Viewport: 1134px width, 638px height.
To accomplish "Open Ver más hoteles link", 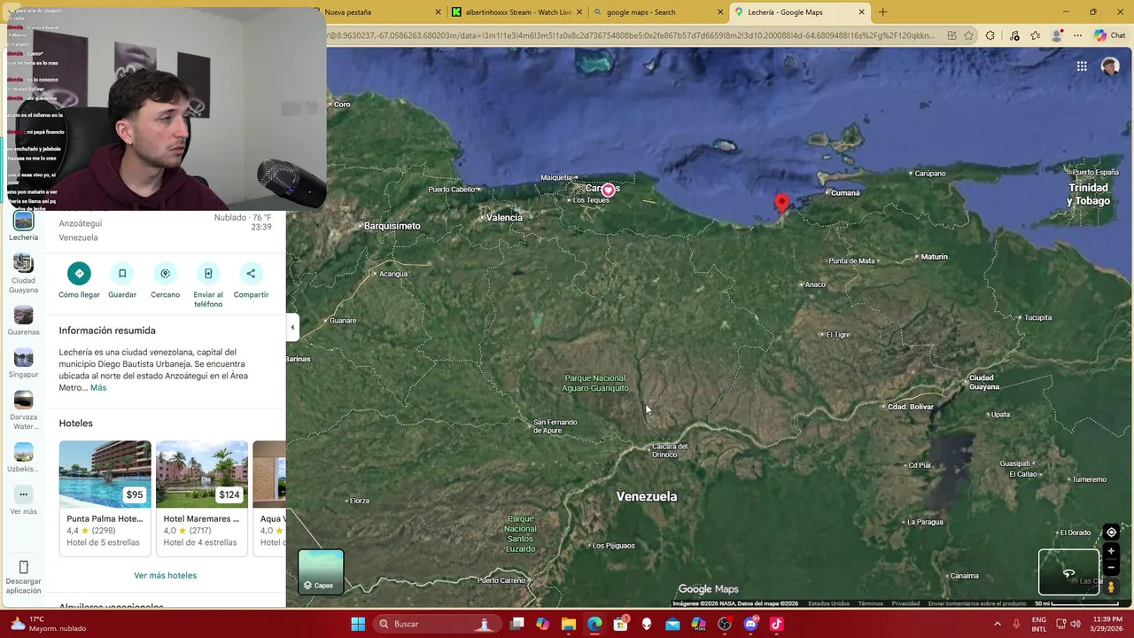I will pyautogui.click(x=165, y=575).
